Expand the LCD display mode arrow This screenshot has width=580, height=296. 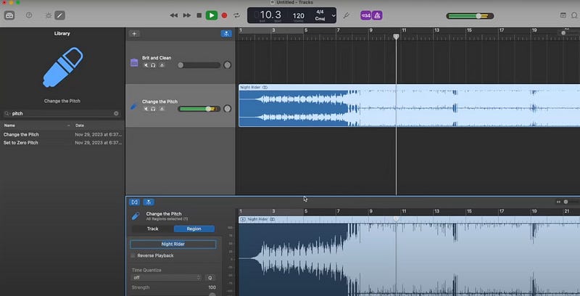(x=333, y=15)
